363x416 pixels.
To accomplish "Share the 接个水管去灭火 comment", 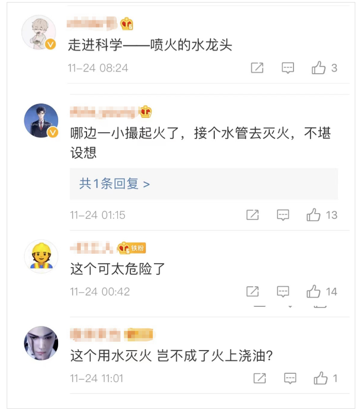I will pyautogui.click(x=252, y=215).
